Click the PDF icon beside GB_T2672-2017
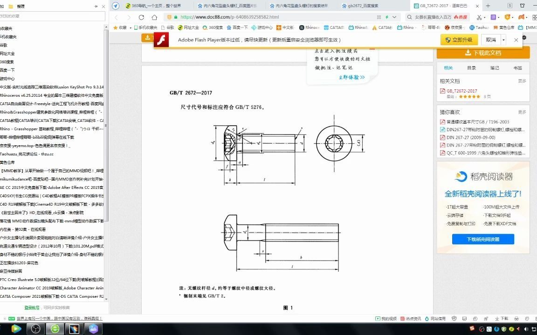 click(442, 91)
